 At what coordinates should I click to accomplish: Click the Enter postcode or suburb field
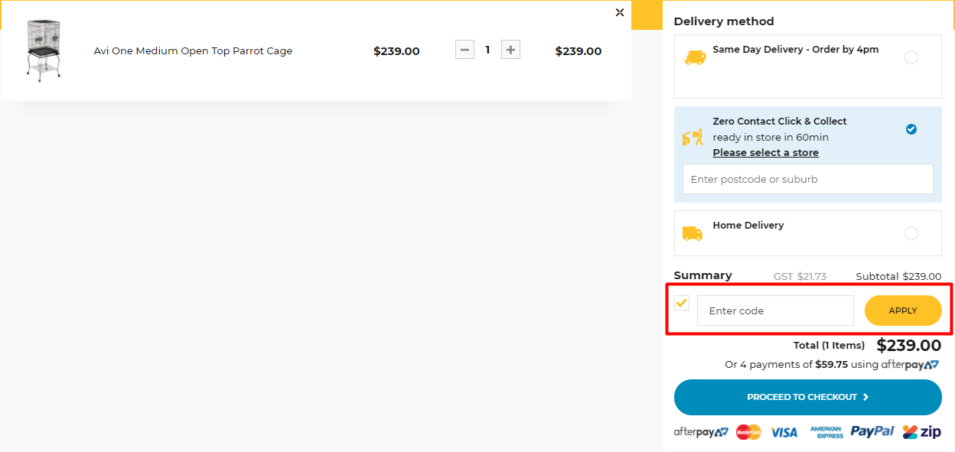pyautogui.click(x=807, y=179)
